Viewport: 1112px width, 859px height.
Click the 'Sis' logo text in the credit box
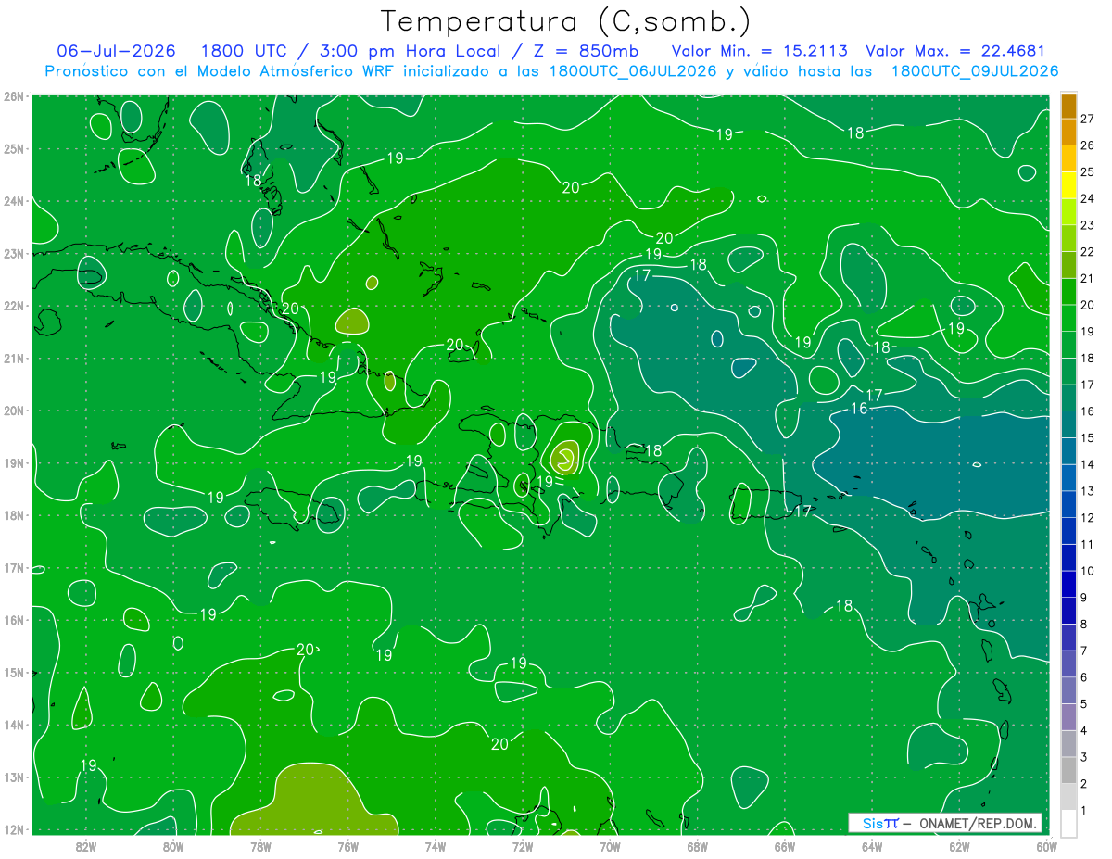(x=873, y=823)
